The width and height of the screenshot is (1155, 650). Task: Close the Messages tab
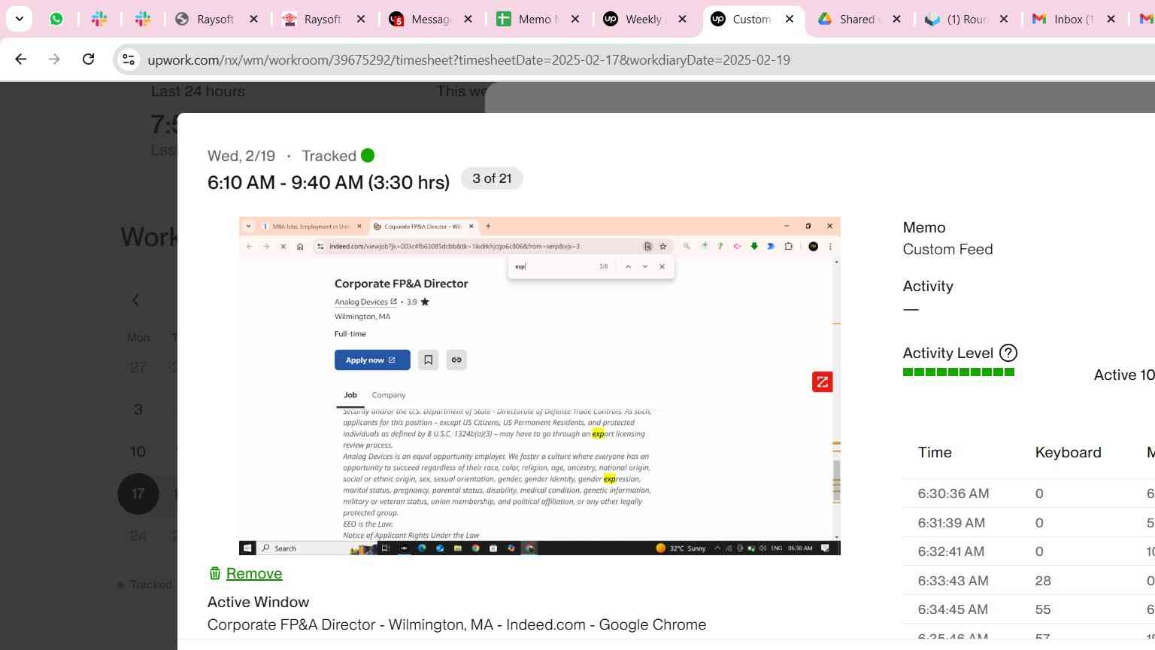(x=468, y=19)
